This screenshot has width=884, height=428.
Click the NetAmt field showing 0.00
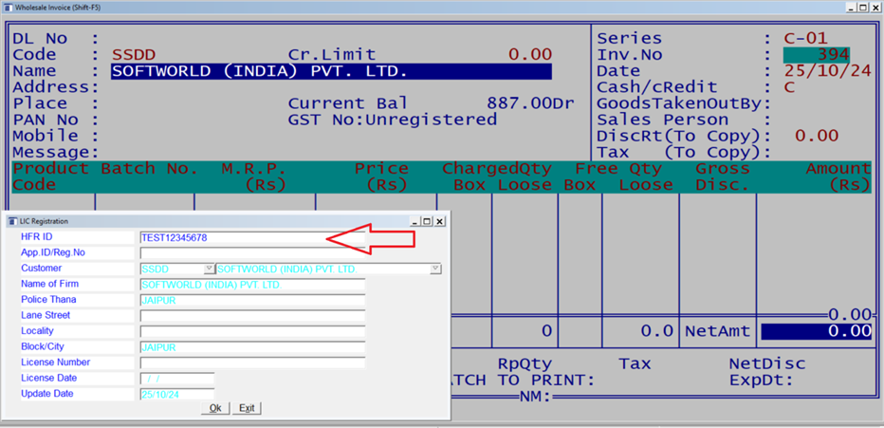[x=817, y=331]
